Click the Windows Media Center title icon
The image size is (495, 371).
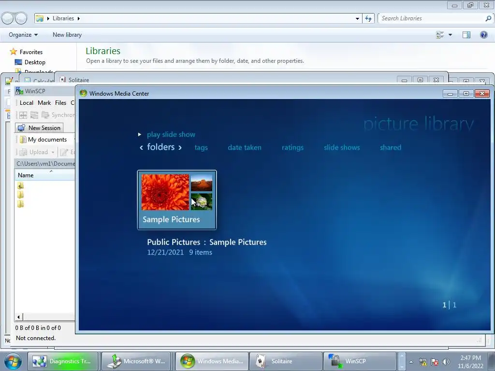(x=83, y=93)
